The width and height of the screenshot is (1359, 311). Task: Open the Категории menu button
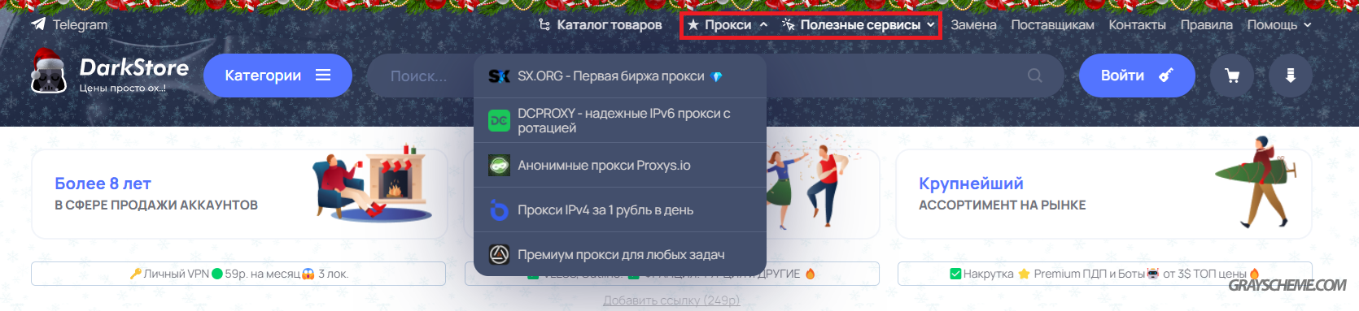pos(277,76)
